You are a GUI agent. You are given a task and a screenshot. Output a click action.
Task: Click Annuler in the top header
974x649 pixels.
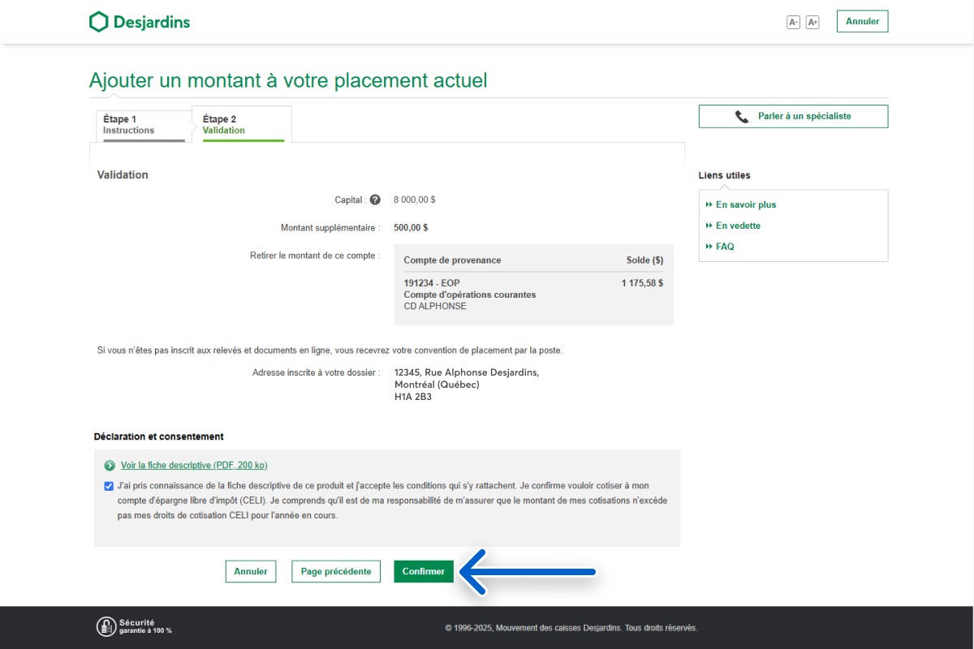pos(862,21)
